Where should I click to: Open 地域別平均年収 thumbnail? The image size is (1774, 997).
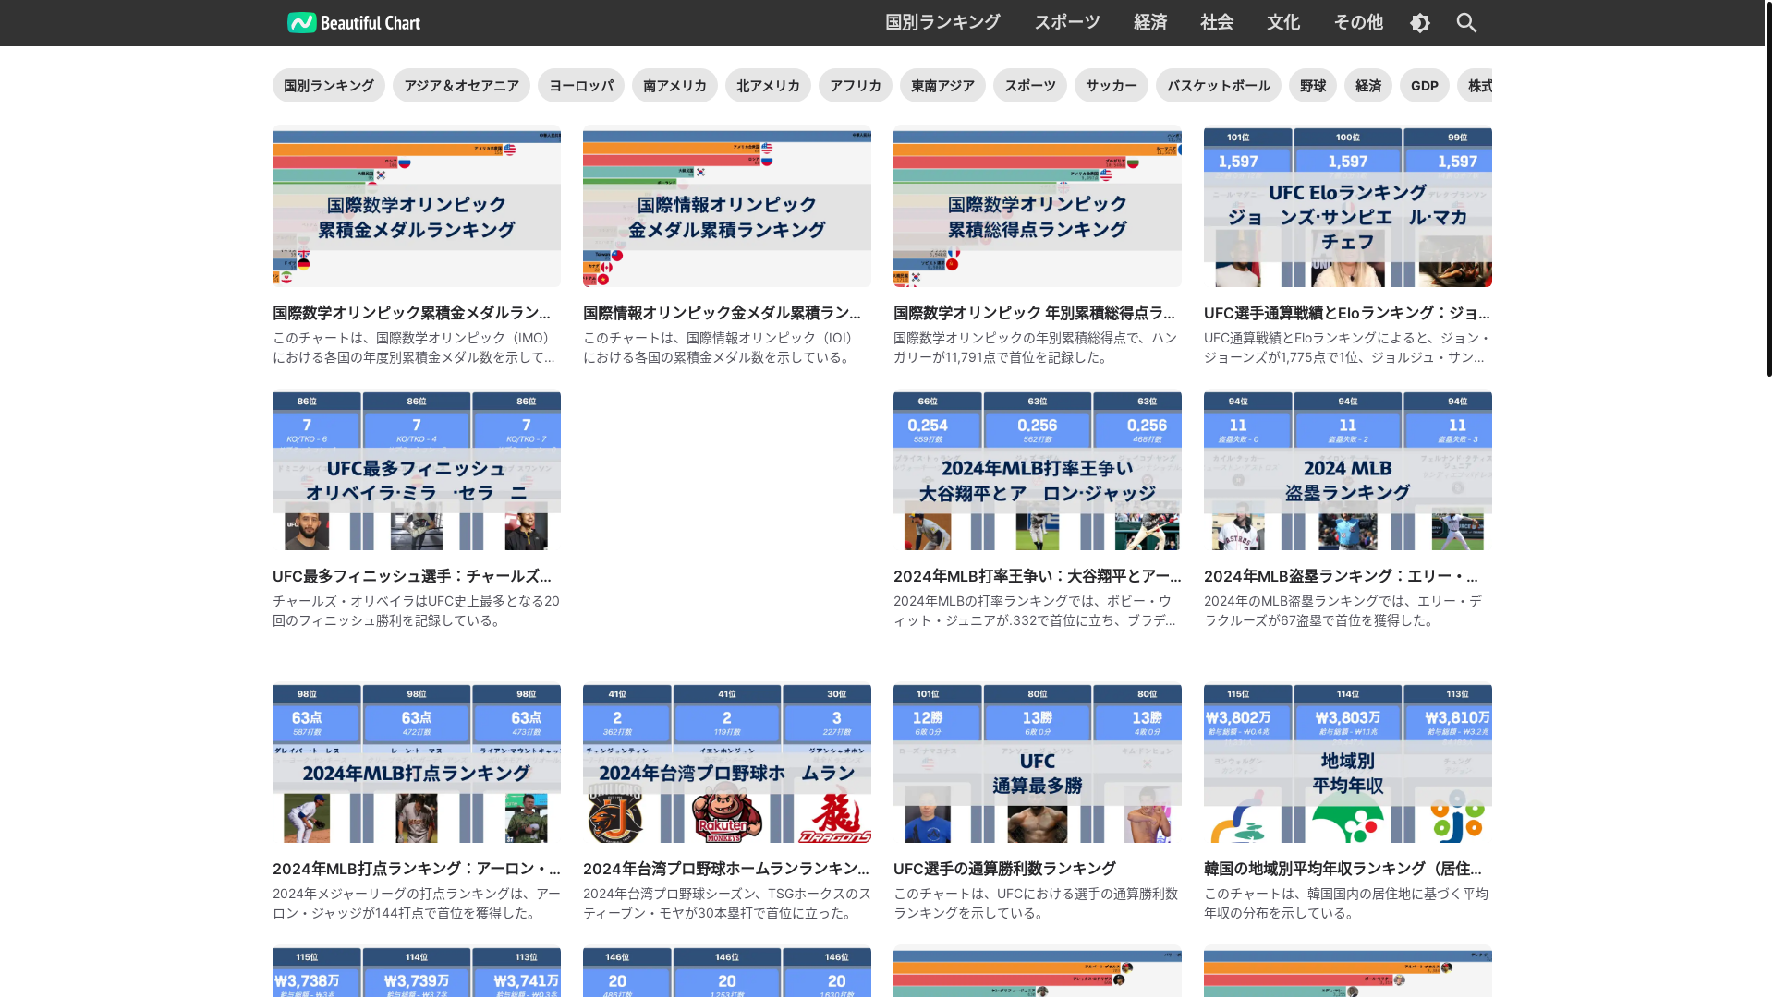pyautogui.click(x=1348, y=763)
